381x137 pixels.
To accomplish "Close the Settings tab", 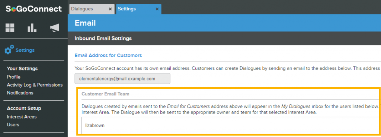I will [x=157, y=9].
